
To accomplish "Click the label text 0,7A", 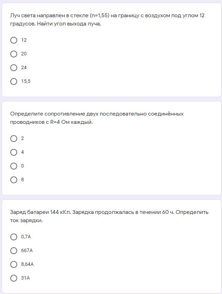I will (26, 237).
